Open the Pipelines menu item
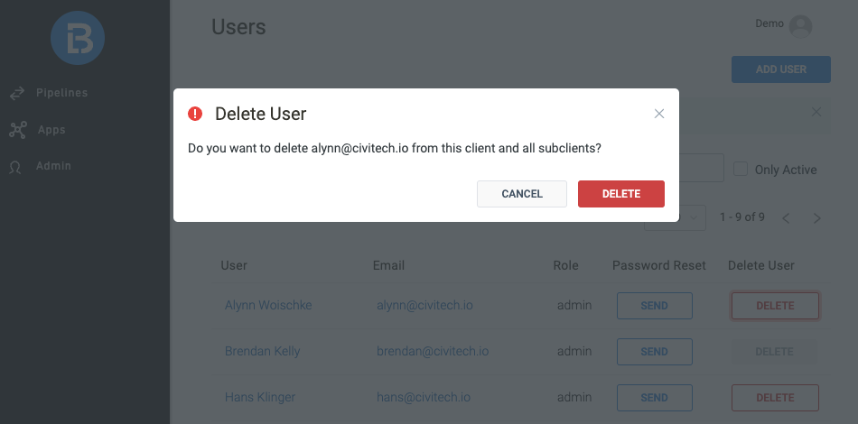Viewport: 858px width, 424px height. click(61, 93)
